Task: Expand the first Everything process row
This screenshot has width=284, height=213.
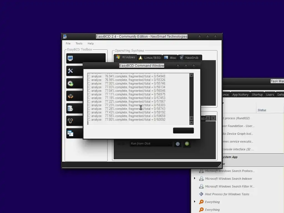Action: coord(195,202)
